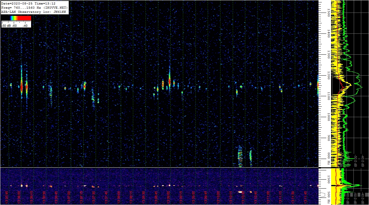Image resolution: width=369 pixels, height=205 pixels.
Task: Select the 13:10:30 time marker
Action: (244, 197)
